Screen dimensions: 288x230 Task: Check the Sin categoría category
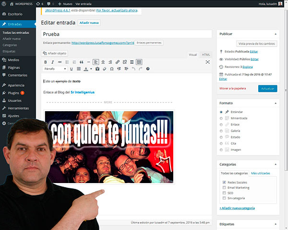coord(224,198)
